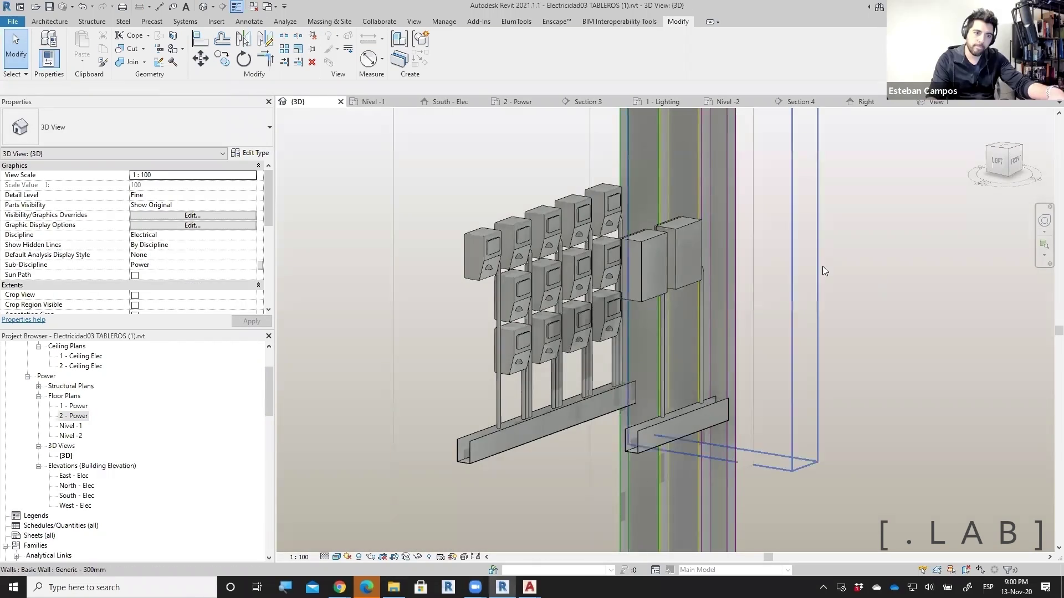Toggle the Crop View checkbox
Viewport: 1064px width, 598px height.
[135, 295]
